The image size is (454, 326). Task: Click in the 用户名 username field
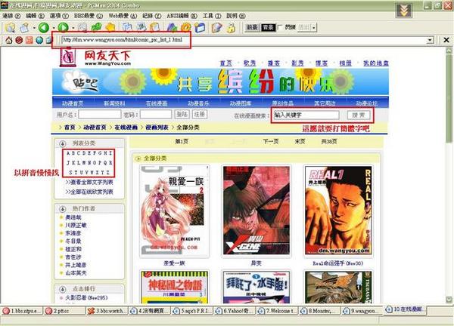pyautogui.click(x=100, y=115)
